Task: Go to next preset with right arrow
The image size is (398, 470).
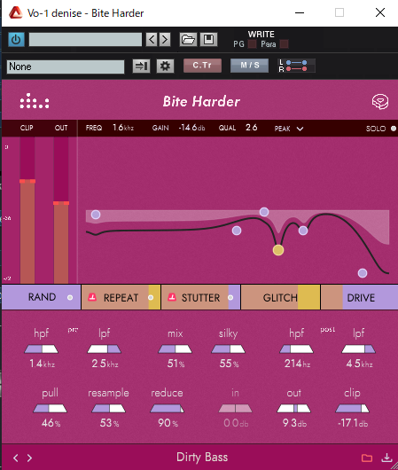Action: coord(165,39)
